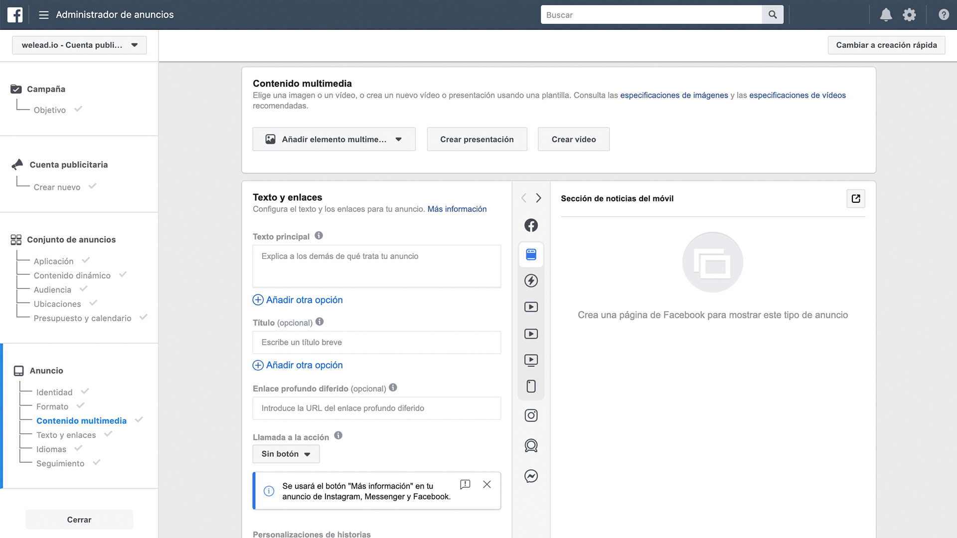
Task: Focus the Buscar search field
Action: [651, 15]
